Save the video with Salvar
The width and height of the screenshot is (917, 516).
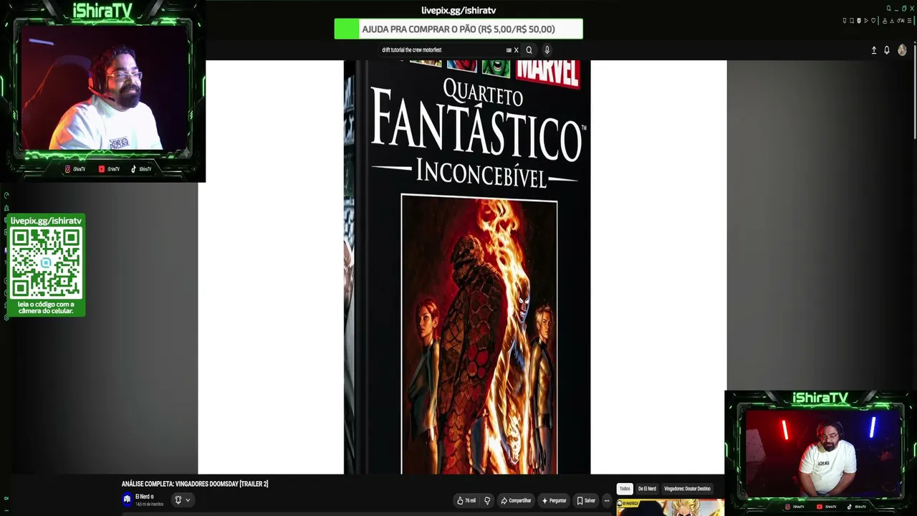586,501
